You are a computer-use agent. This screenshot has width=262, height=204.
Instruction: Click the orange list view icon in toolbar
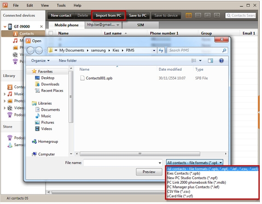(x=188, y=16)
